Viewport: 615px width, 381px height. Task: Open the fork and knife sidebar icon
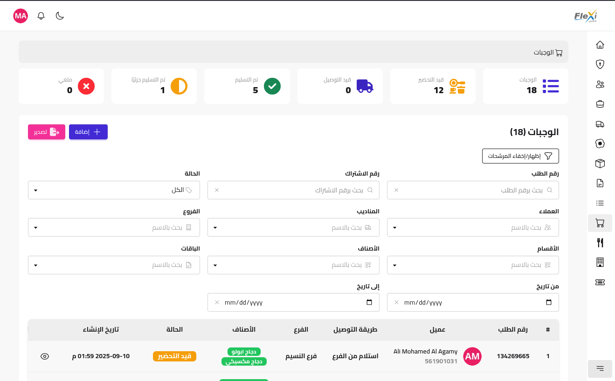point(600,243)
